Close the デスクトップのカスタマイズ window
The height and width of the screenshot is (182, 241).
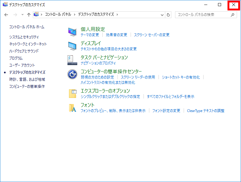pos(234,5)
